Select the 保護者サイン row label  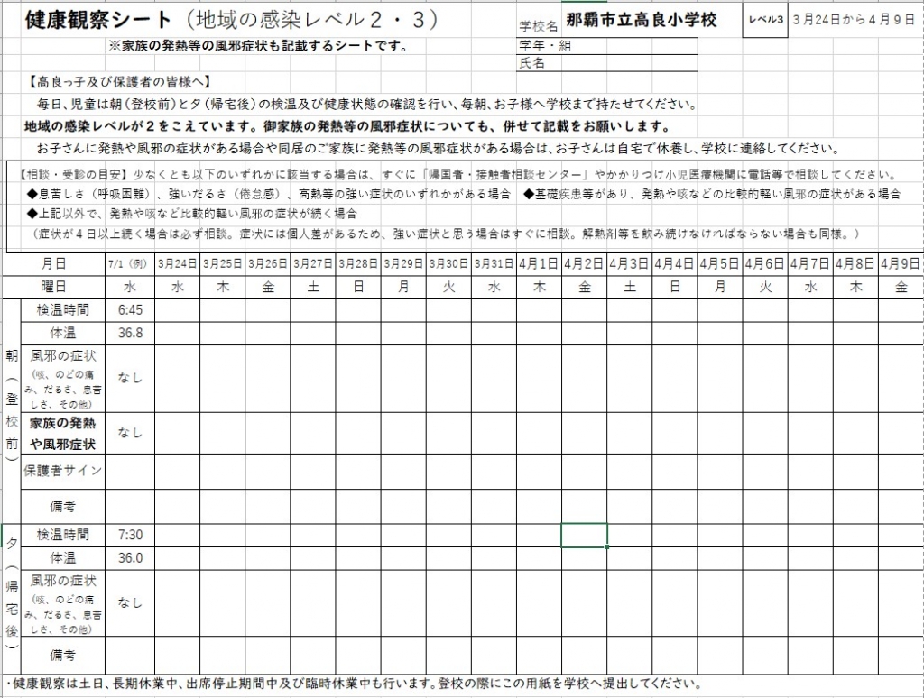pos(63,471)
